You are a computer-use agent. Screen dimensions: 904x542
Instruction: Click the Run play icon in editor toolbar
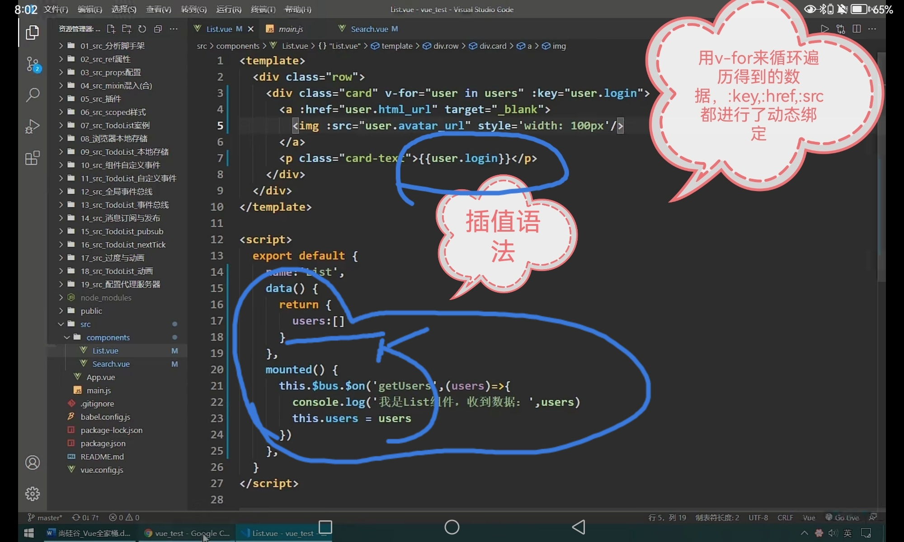824,29
